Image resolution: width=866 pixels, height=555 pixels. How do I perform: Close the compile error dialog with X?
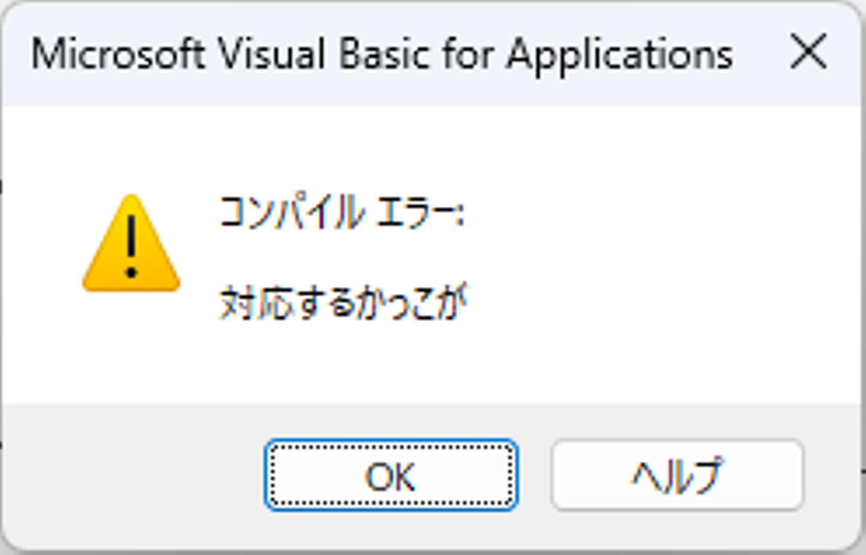pos(808,52)
